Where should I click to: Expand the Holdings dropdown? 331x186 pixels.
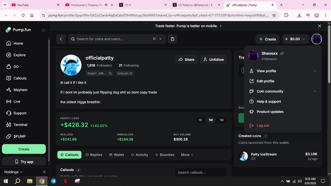tap(13, 172)
